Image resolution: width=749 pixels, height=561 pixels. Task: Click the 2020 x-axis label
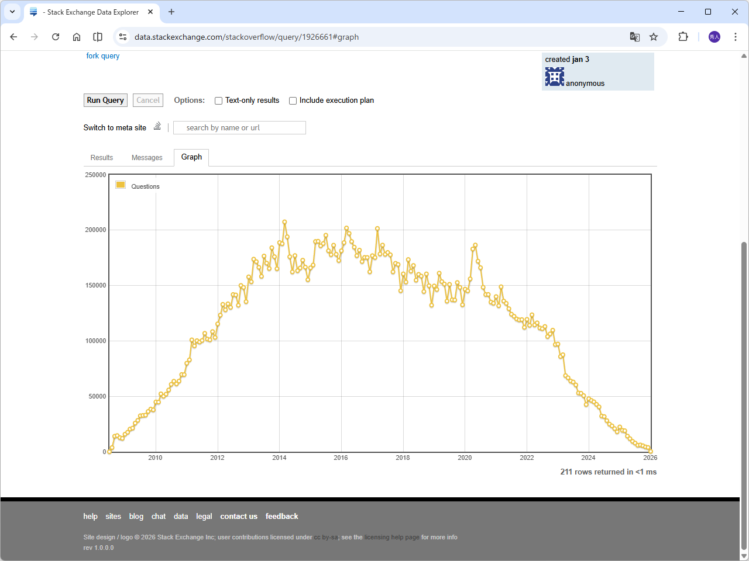coord(465,458)
